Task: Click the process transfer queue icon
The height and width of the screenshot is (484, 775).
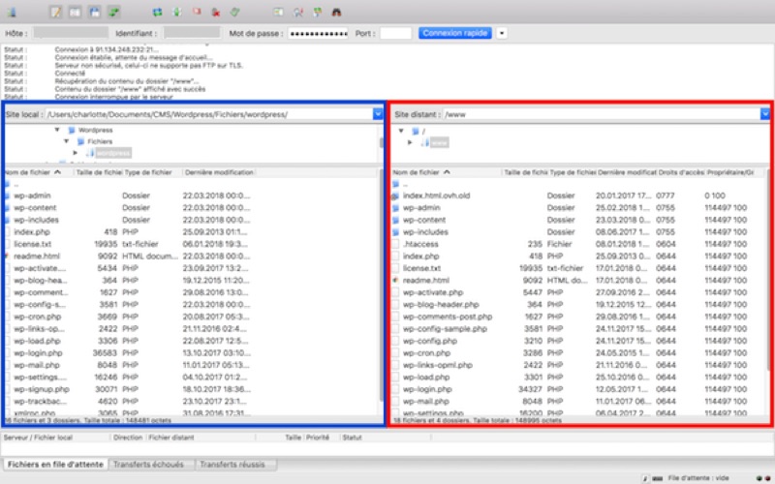Action: 177,13
